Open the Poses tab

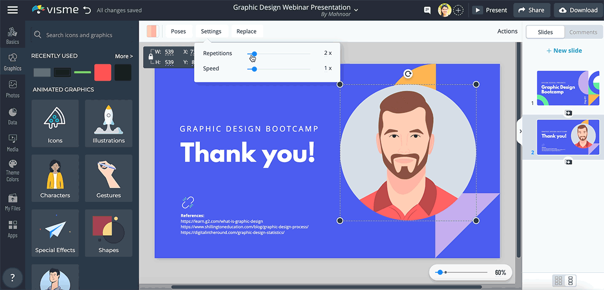[178, 31]
